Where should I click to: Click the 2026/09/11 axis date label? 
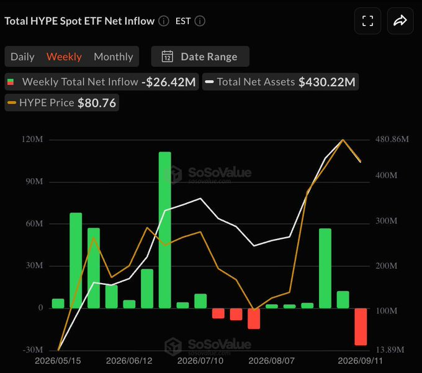click(x=360, y=361)
